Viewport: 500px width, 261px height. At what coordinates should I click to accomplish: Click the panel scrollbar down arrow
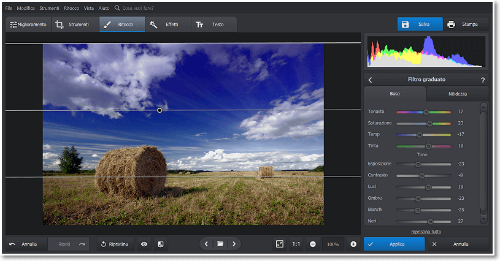tap(483, 219)
